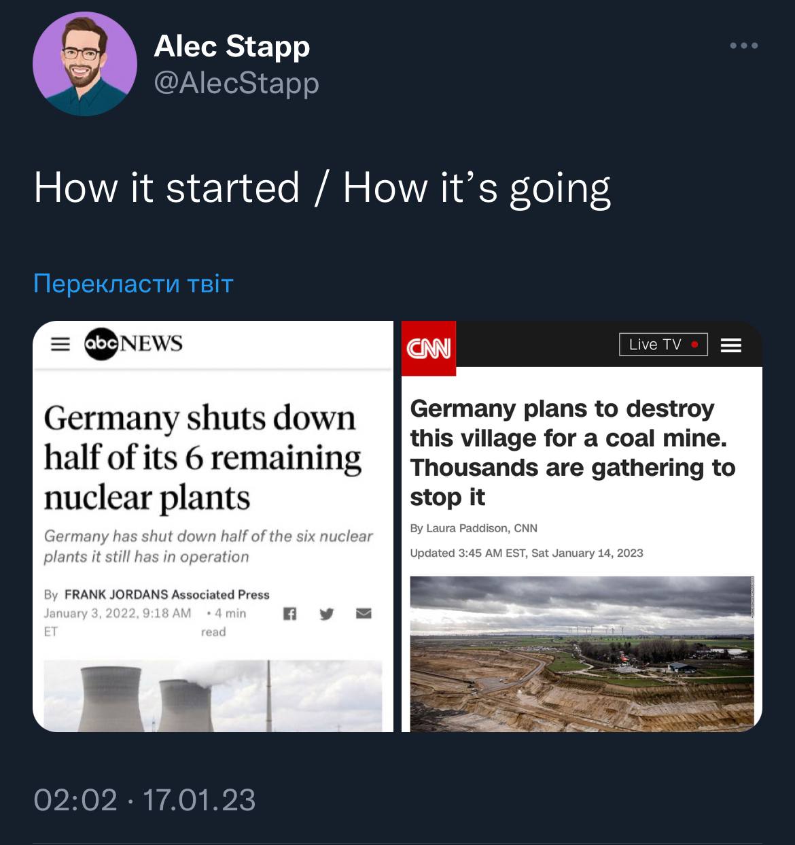Click the CNN Live TV button
The height and width of the screenshot is (845, 795).
coord(663,345)
